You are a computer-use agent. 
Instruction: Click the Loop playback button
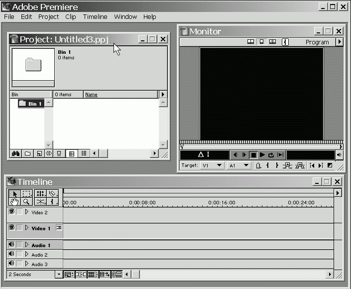(x=271, y=155)
